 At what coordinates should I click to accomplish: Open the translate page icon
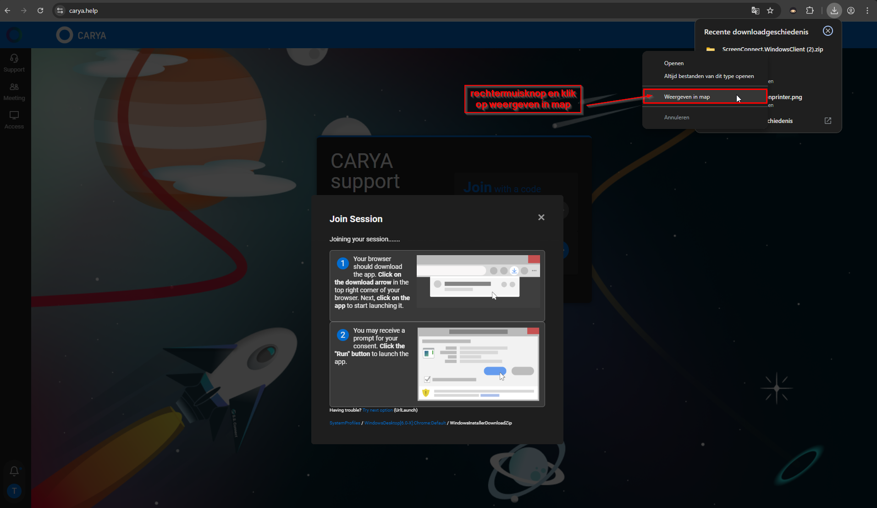point(755,11)
